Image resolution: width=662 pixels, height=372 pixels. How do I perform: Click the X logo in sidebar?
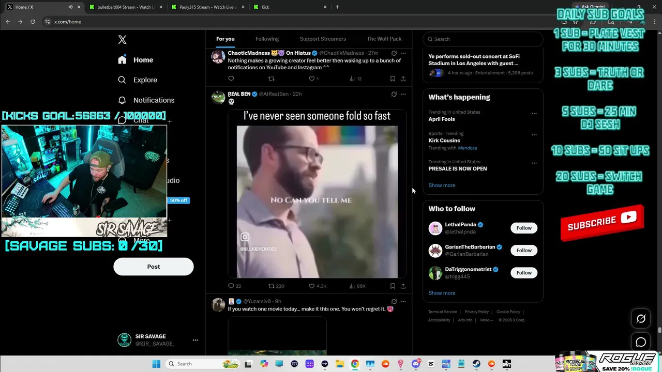(x=122, y=40)
